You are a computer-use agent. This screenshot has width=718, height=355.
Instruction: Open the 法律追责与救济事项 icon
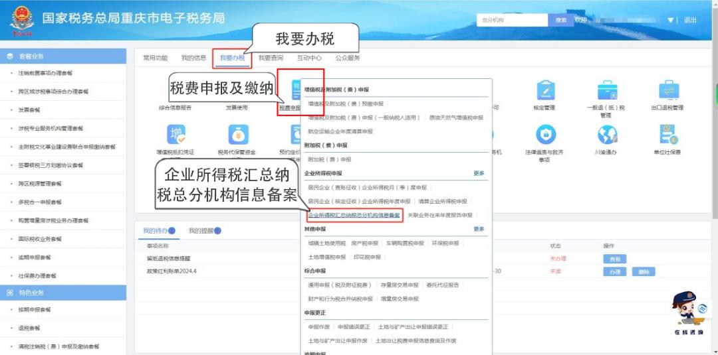click(x=545, y=135)
